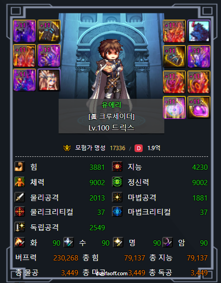Open the blonde girl creature thumbnail
This screenshot has width=221, height=283.
[x=49, y=80]
